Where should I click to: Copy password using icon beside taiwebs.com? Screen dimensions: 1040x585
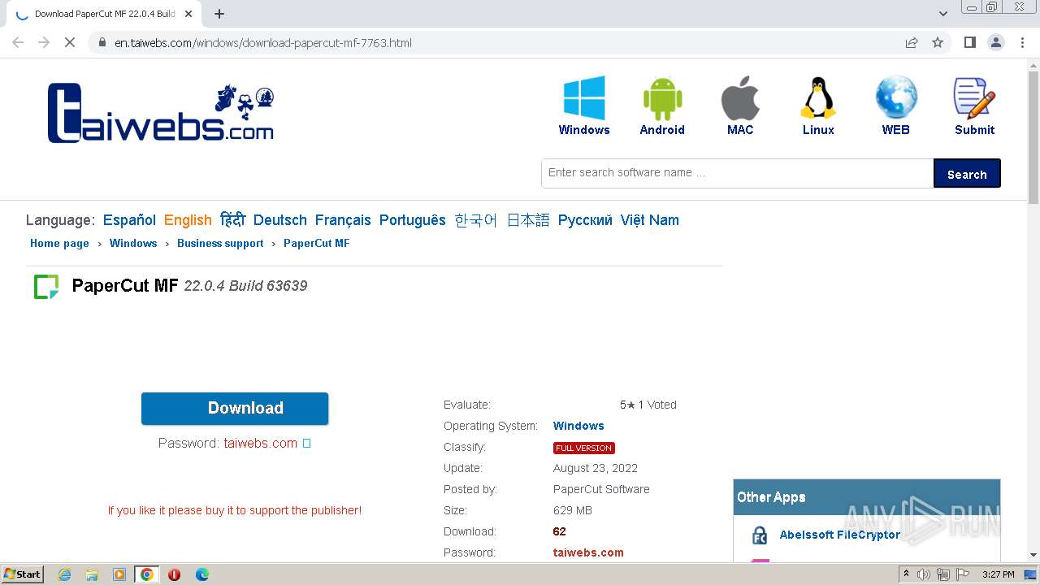click(306, 444)
